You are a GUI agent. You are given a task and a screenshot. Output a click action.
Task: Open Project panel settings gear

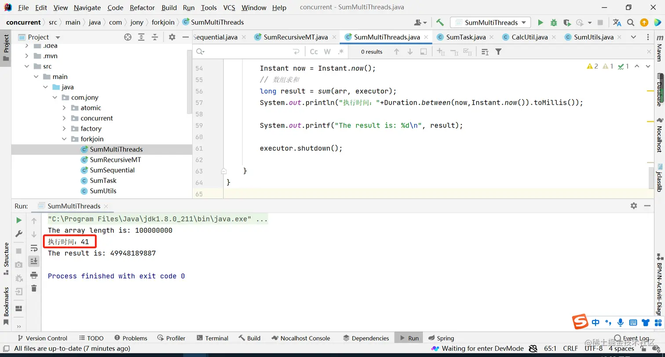pyautogui.click(x=172, y=37)
